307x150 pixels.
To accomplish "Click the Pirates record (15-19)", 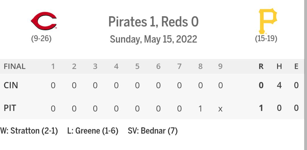I will 266,39.
